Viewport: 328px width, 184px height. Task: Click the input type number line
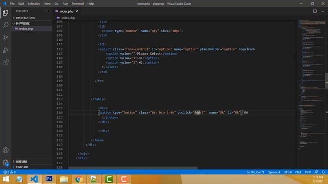pos(142,31)
